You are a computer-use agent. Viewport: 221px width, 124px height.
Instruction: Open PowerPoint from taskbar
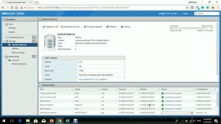tap(51, 121)
